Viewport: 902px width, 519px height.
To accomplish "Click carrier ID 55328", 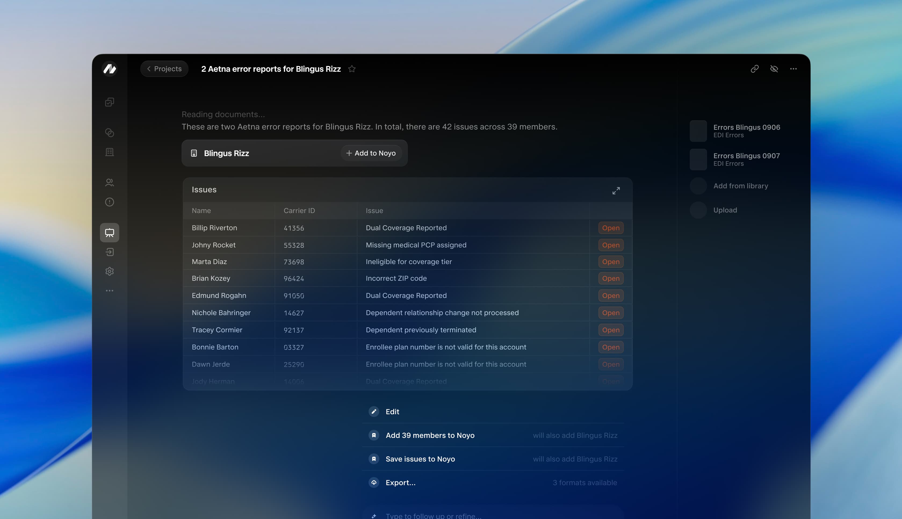I will tap(294, 245).
